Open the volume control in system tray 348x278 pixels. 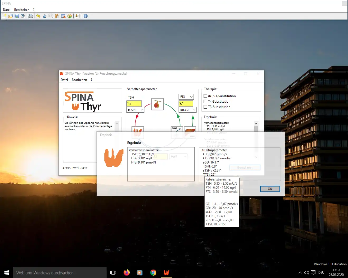click(x=307, y=272)
